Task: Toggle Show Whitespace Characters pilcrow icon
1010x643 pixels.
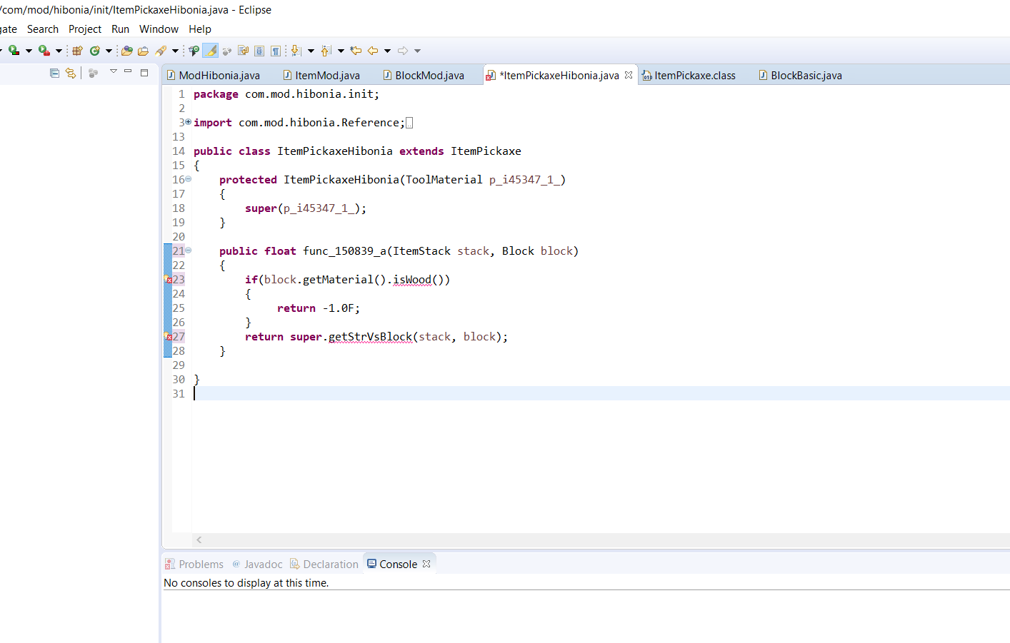Action: coord(276,51)
